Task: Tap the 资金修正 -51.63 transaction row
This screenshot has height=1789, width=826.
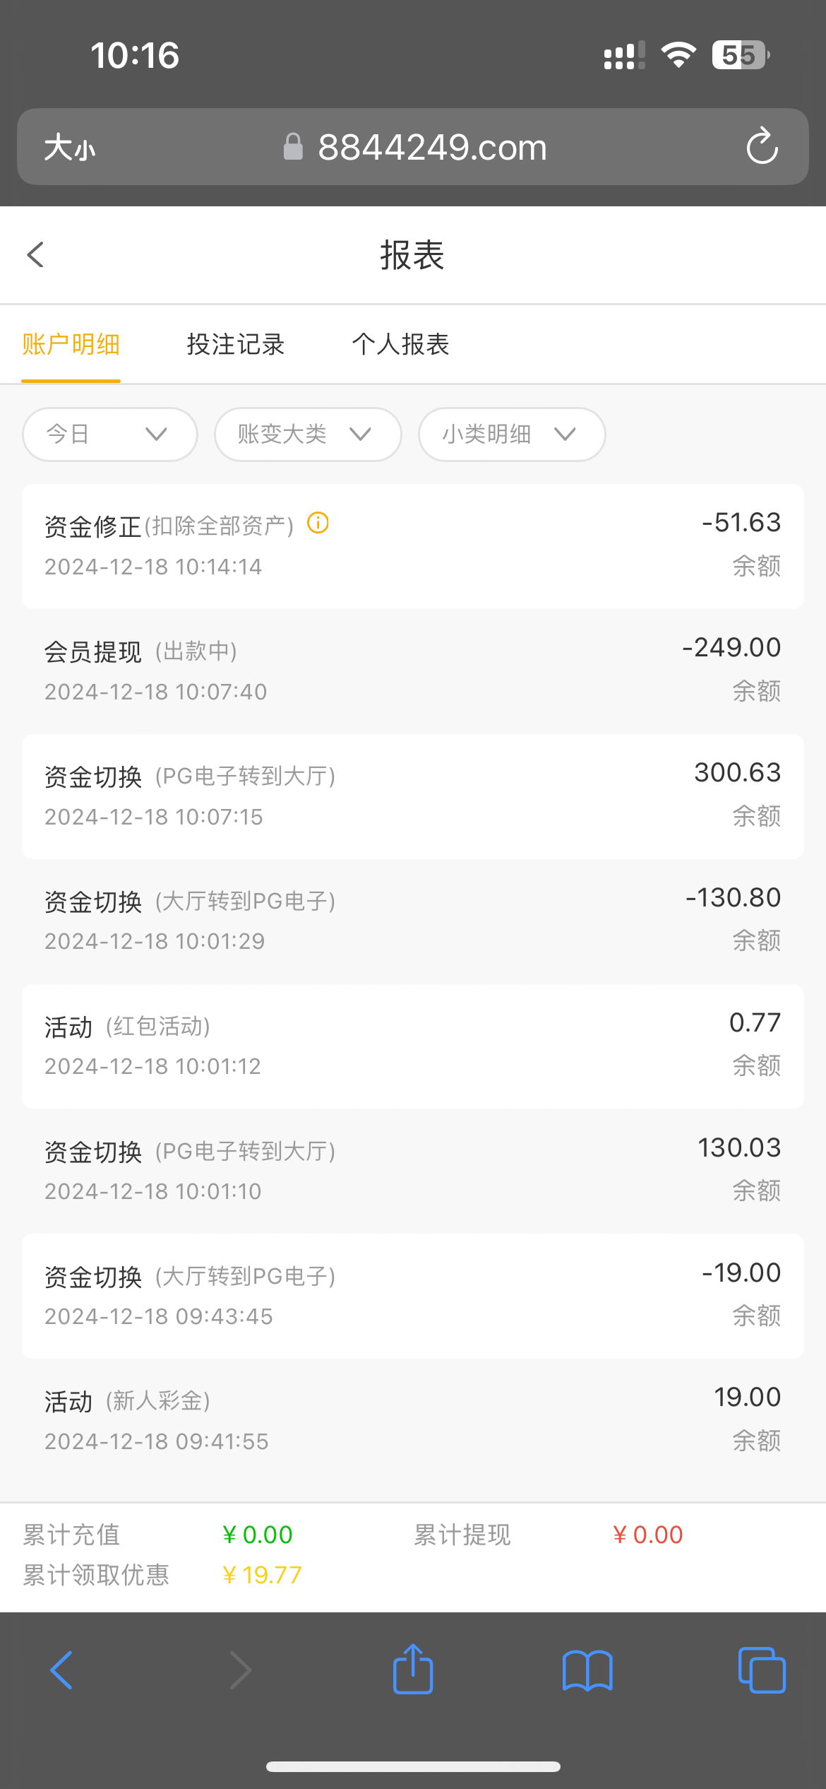Action: click(413, 546)
